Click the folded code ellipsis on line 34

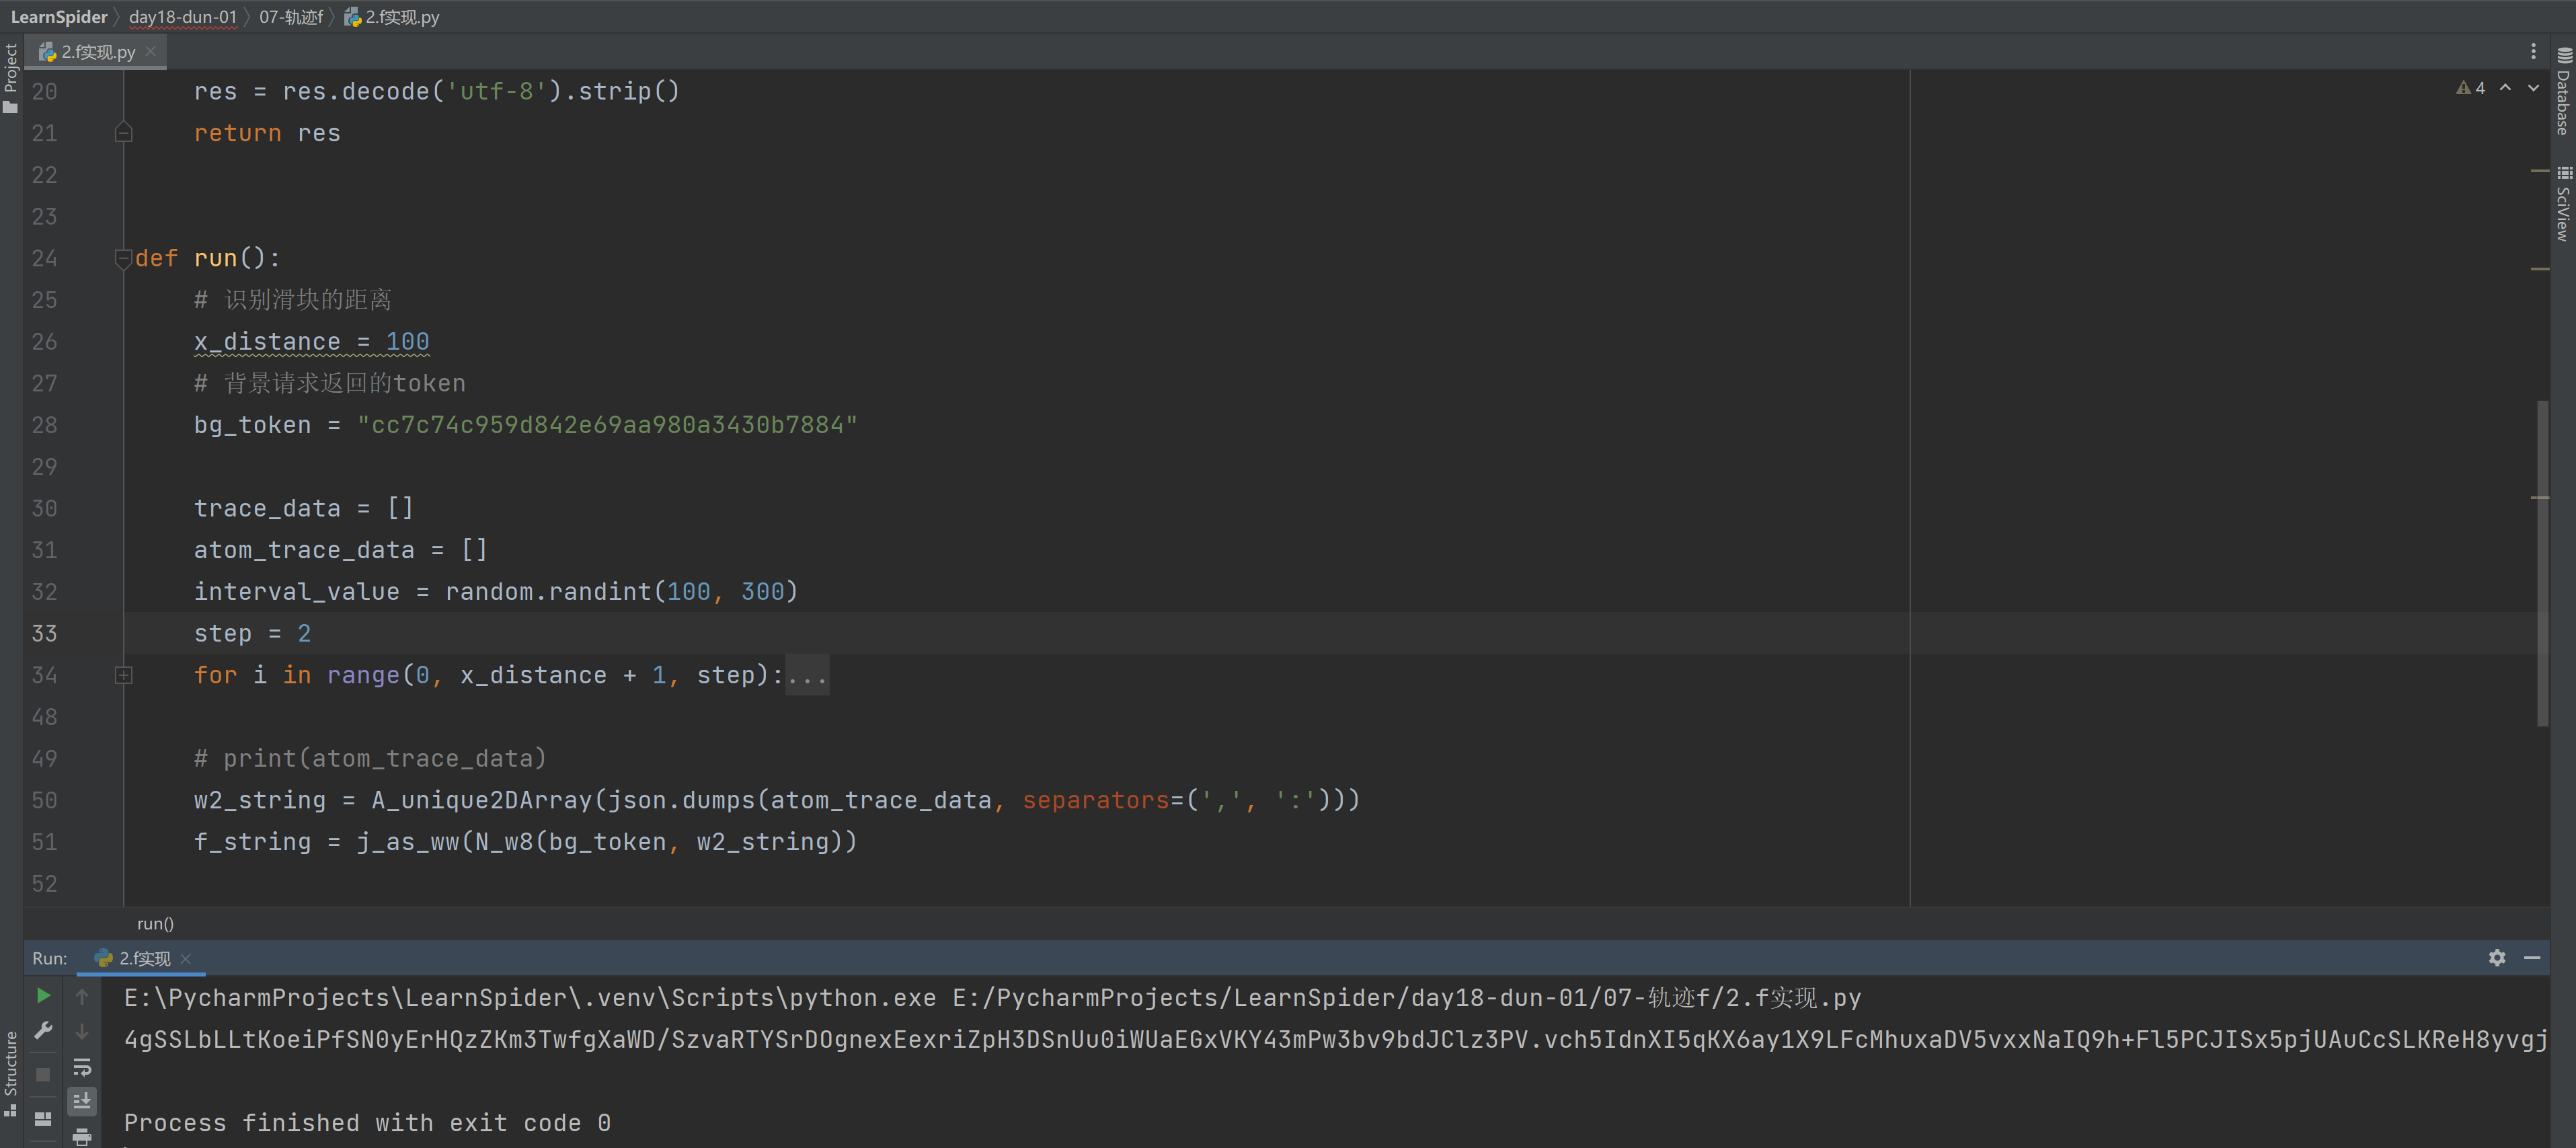coord(807,675)
